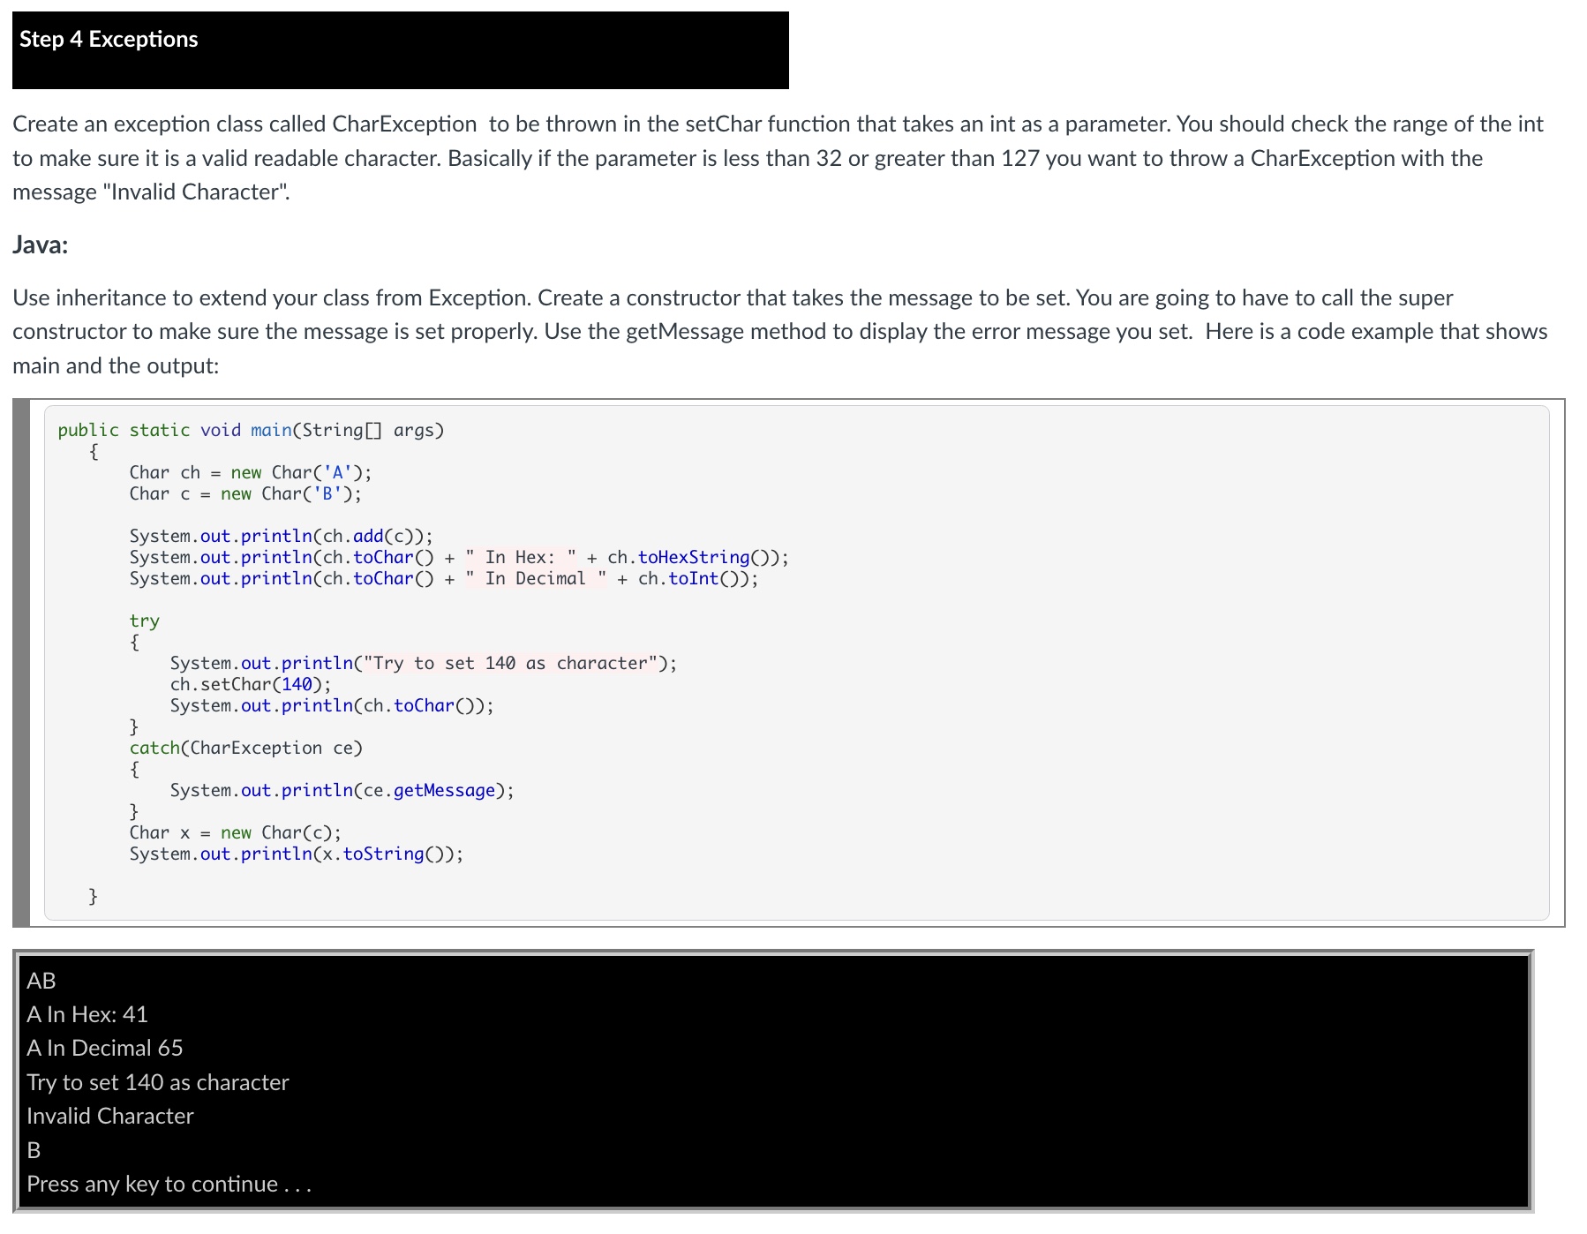Click the code line "Char c = new Char('B');"
The height and width of the screenshot is (1234, 1587).
click(x=245, y=493)
